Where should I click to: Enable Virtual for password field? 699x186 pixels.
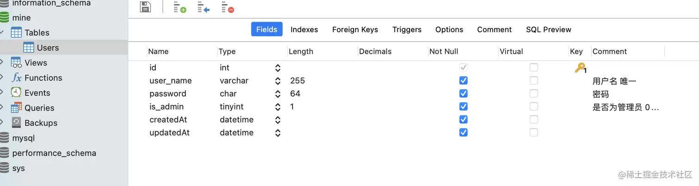[533, 93]
